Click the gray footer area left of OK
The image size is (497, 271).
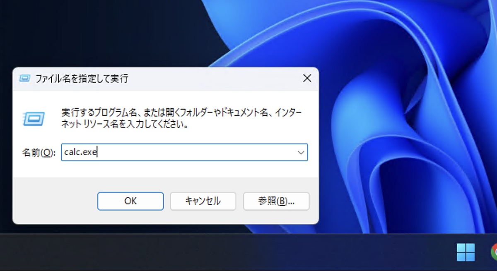pos(54,201)
